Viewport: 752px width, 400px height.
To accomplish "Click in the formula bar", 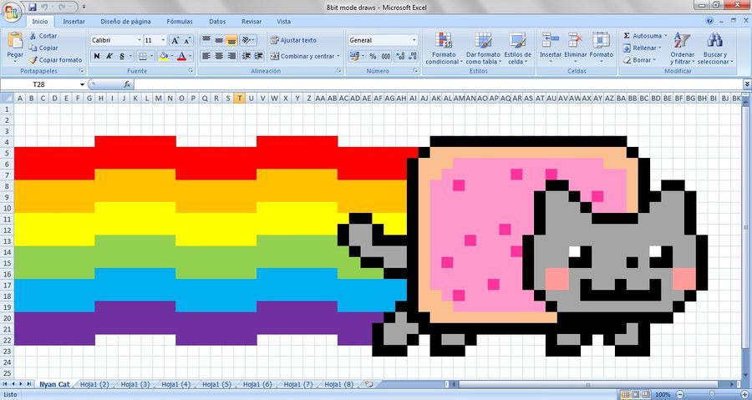I will click(439, 84).
